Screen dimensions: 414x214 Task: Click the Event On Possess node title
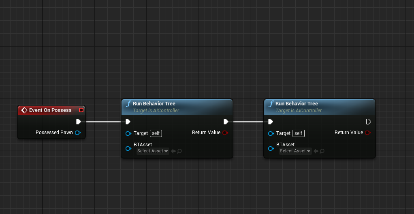click(x=50, y=110)
